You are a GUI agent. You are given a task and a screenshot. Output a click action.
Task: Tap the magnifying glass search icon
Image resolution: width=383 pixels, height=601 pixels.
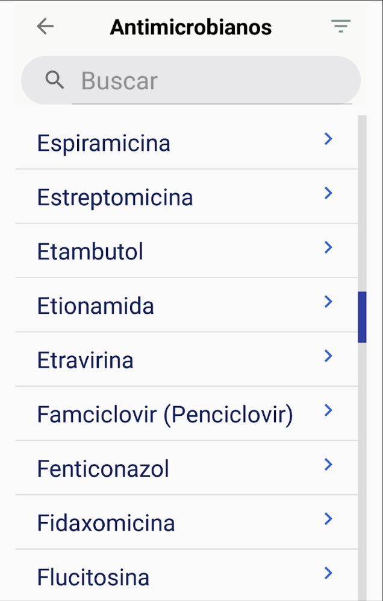click(x=55, y=80)
